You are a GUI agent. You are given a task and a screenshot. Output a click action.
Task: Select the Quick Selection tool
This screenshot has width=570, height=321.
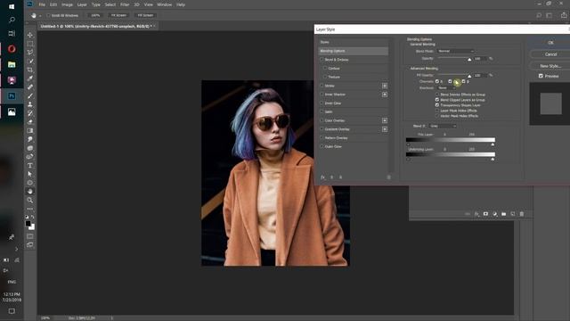pyautogui.click(x=30, y=62)
